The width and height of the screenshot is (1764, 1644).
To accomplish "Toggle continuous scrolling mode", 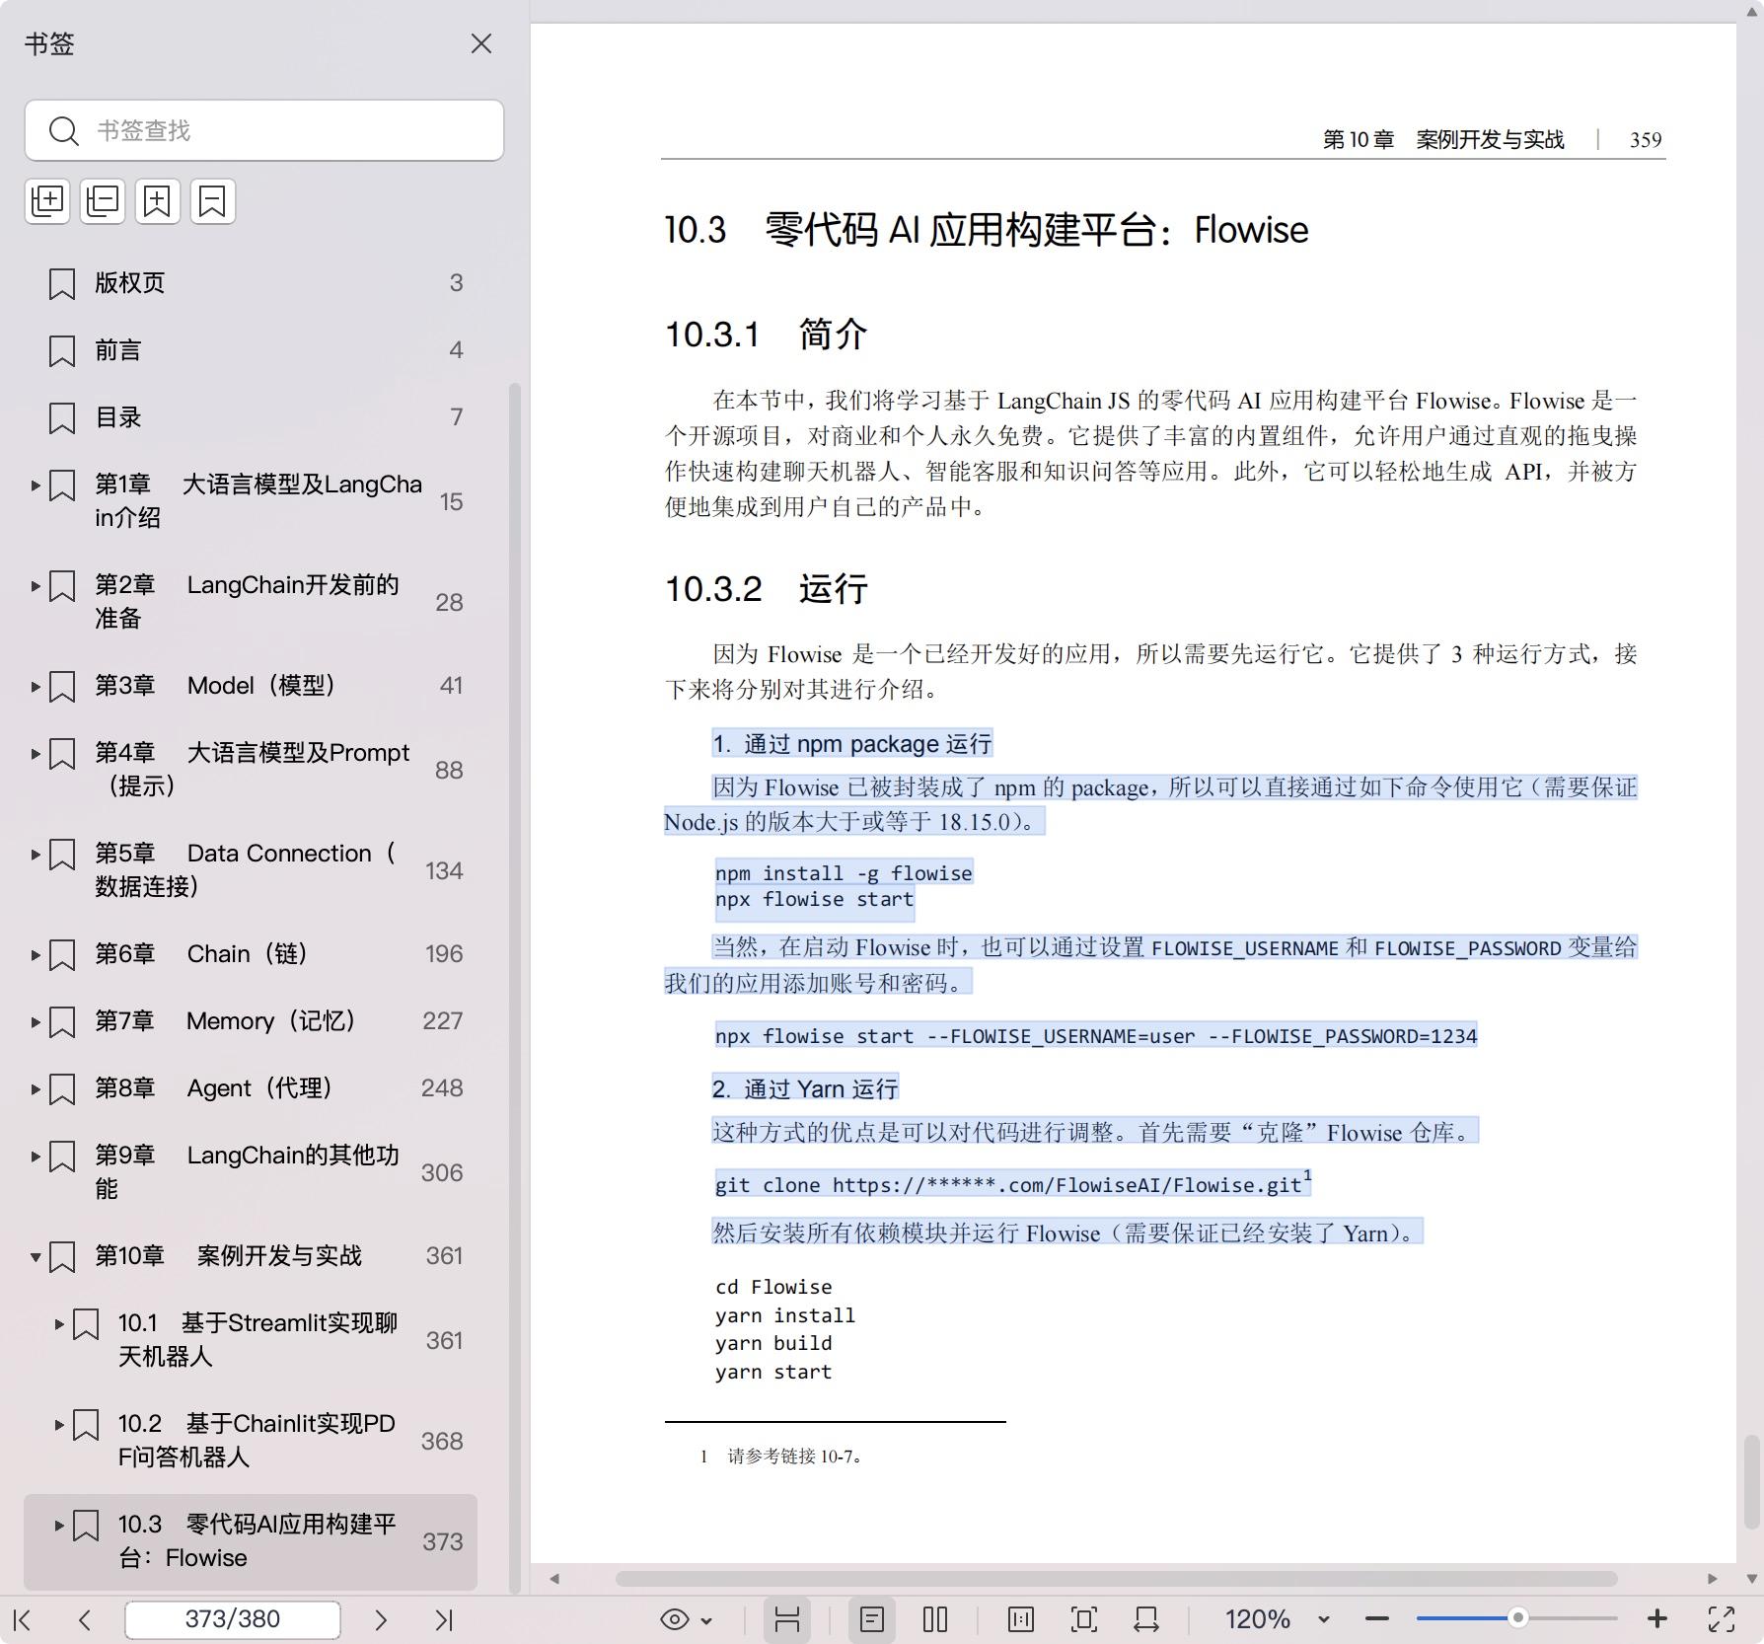I will pos(787,1619).
